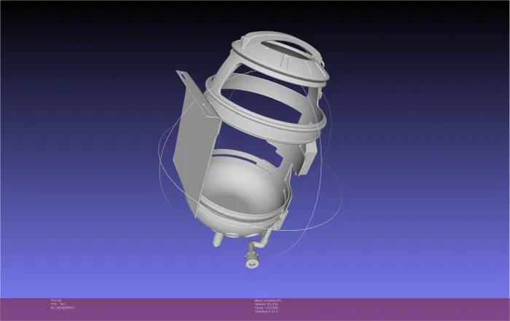The image size is (510, 321).
Task: Click the Selection info line
Action: point(267,312)
